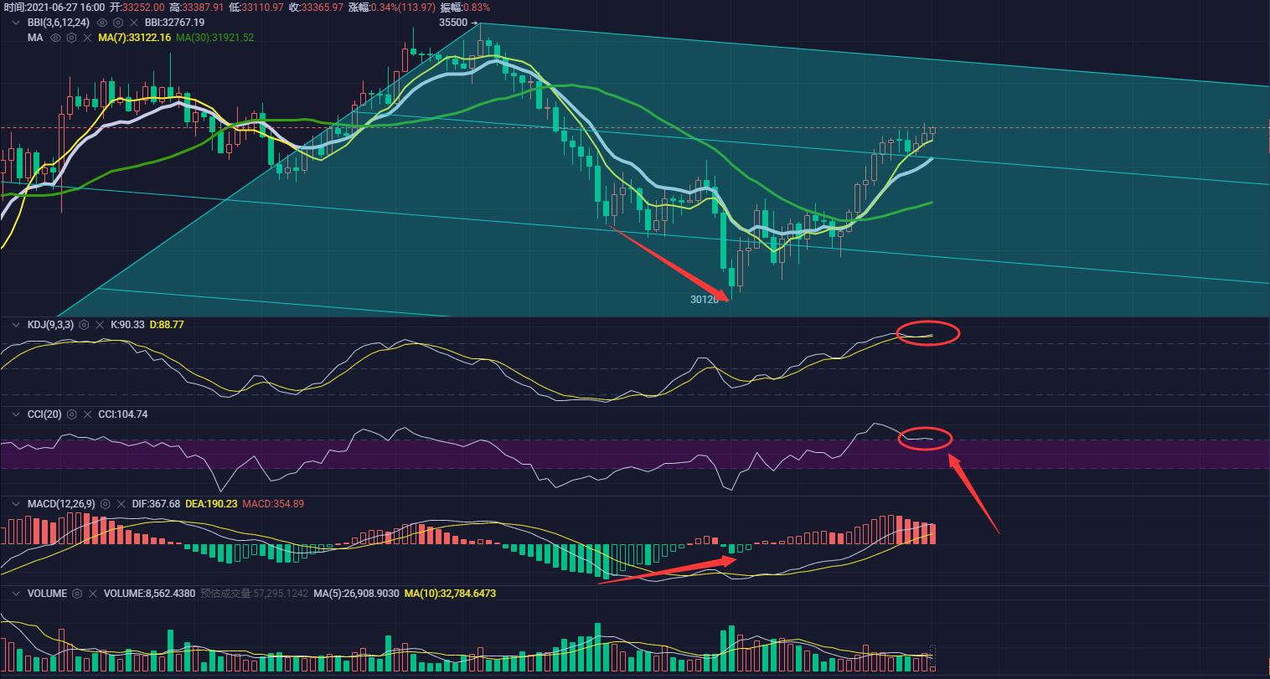Select the 收 33365.97 close price
The image size is (1270, 679).
[x=316, y=7]
